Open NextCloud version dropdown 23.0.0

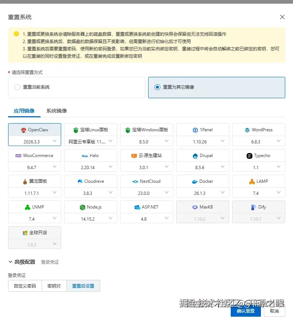[147, 192]
